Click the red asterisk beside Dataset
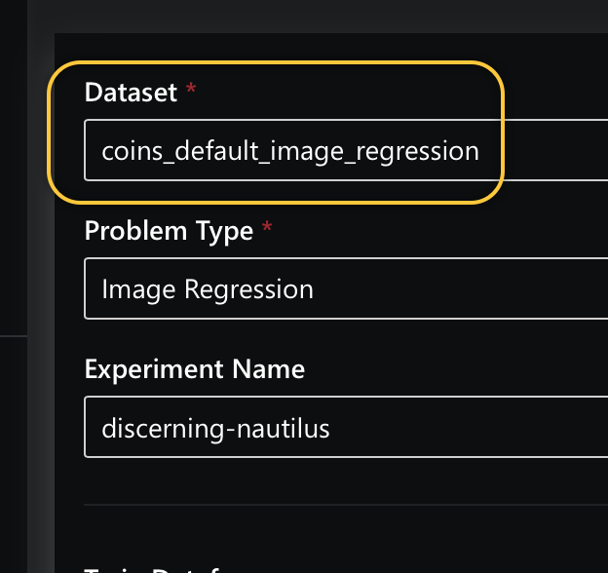Image resolution: width=608 pixels, height=573 pixels. [191, 91]
